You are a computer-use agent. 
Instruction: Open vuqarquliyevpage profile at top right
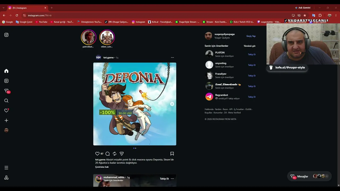coord(224,34)
